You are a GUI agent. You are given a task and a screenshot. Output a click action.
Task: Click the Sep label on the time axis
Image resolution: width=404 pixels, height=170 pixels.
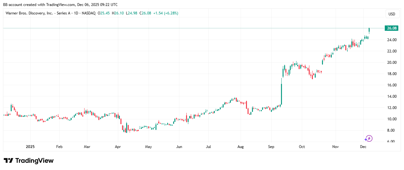pos(271,147)
